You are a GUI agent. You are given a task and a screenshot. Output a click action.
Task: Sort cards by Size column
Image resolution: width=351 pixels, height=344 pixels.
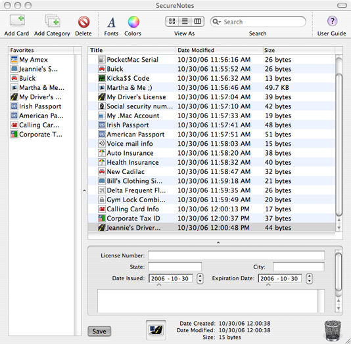pos(299,50)
